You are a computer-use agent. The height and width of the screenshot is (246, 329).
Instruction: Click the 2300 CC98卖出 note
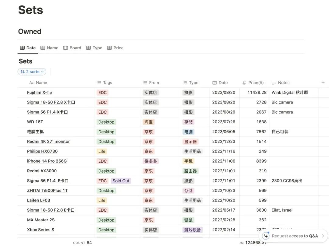[x=287, y=181]
